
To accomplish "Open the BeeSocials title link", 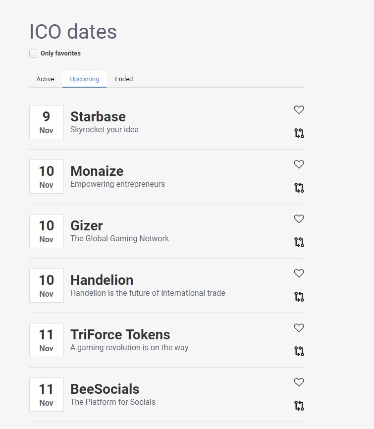I will [105, 389].
